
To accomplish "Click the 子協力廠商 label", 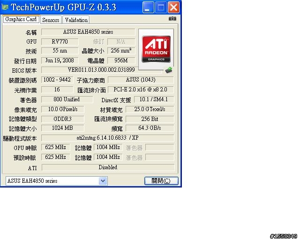I will click(90, 80).
